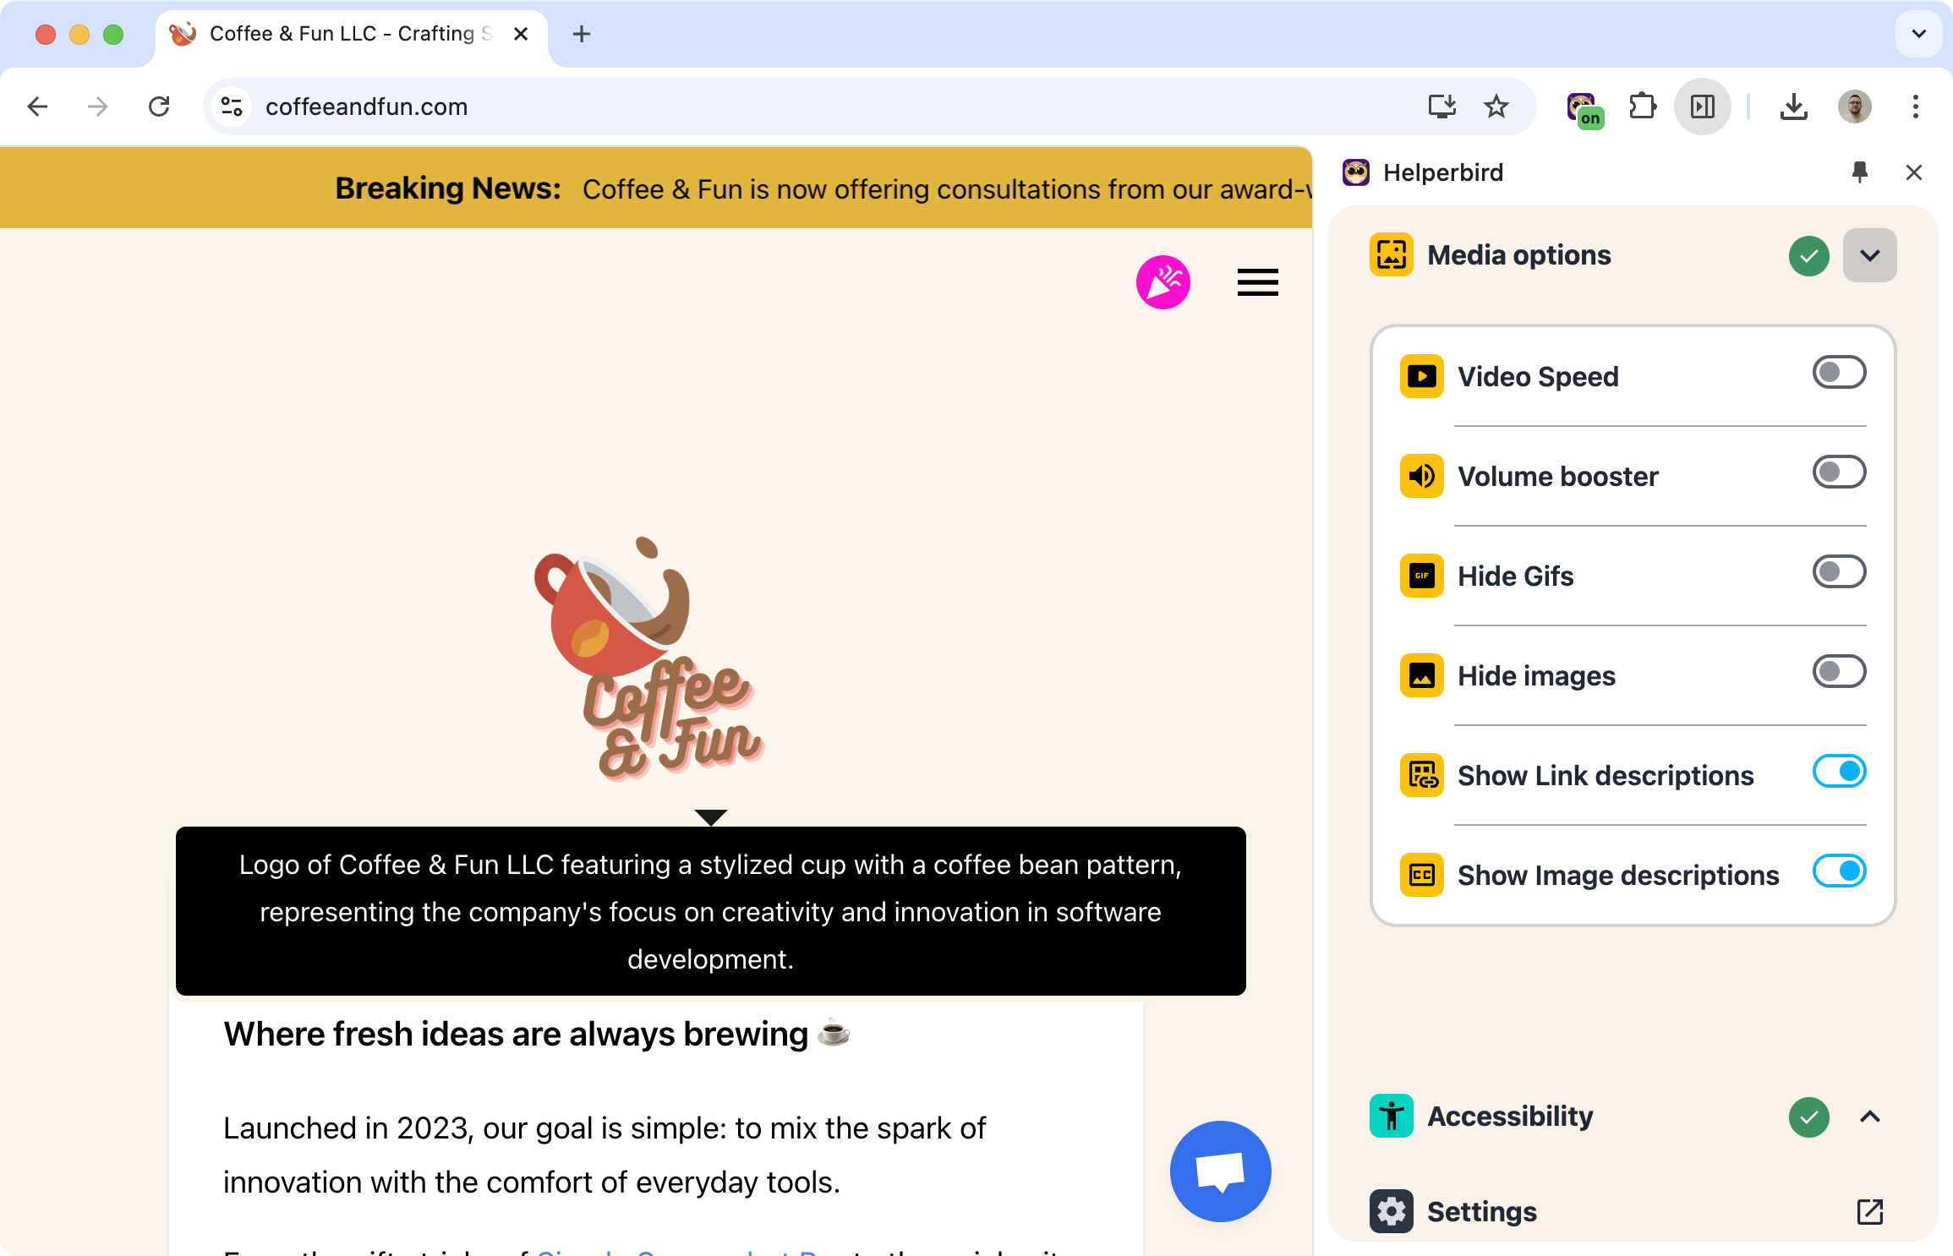Toggle the browser side panel icon

(x=1702, y=106)
